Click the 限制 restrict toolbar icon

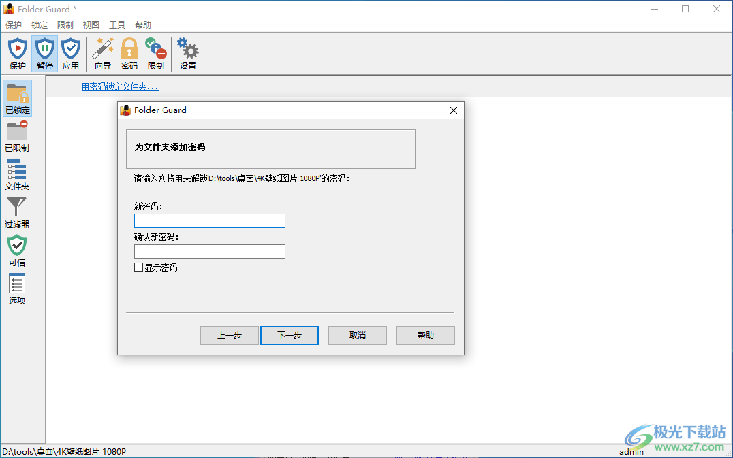point(156,54)
